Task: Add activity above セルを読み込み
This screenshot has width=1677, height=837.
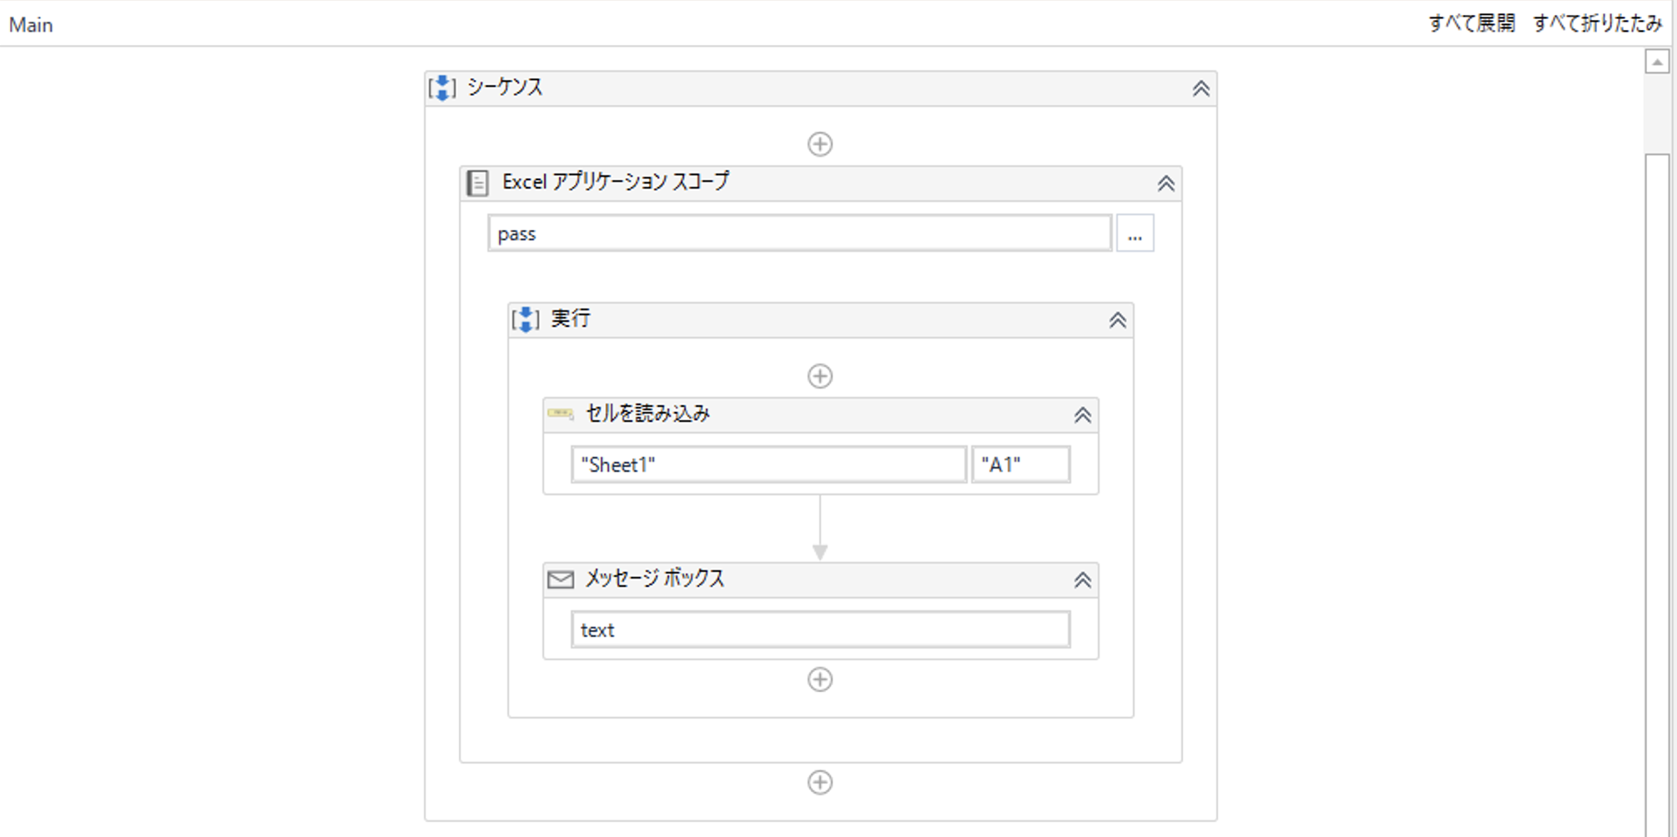Action: pyautogui.click(x=819, y=376)
